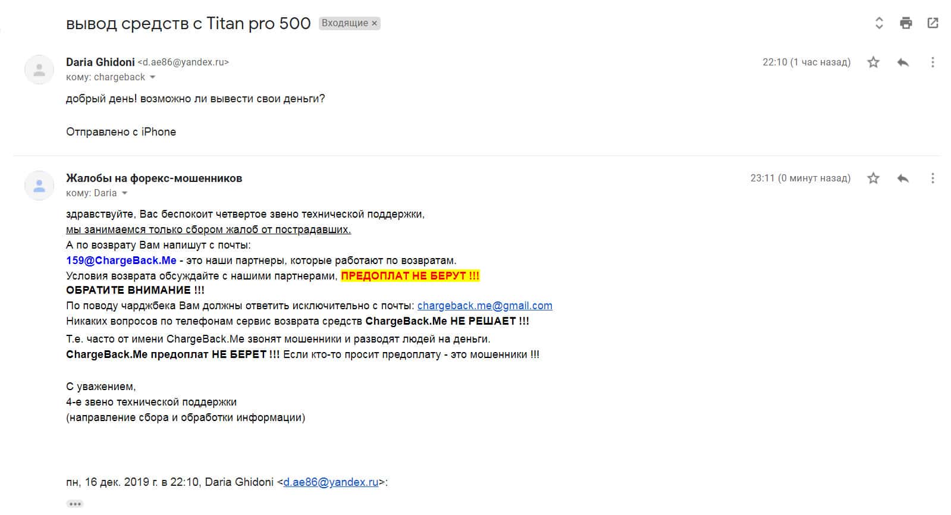
Task: Click the sender name Daria Ghidoni
Action: point(100,62)
